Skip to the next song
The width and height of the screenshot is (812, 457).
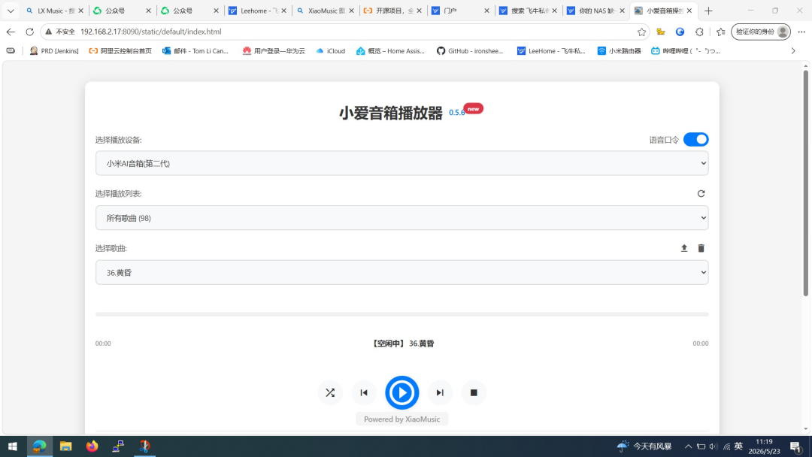point(440,393)
